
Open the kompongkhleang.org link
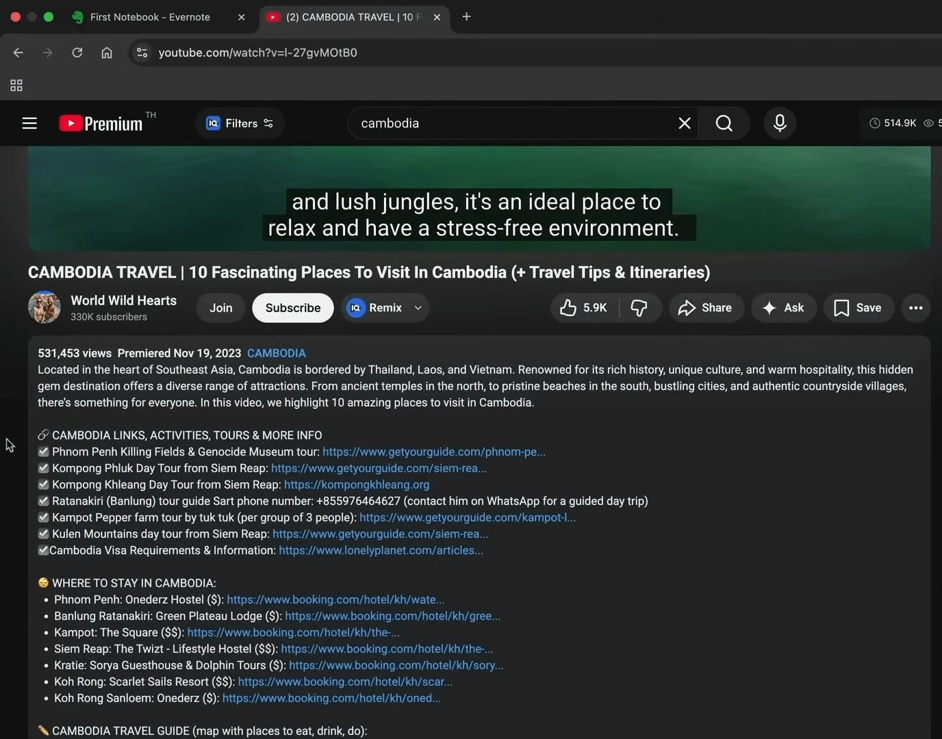(357, 484)
